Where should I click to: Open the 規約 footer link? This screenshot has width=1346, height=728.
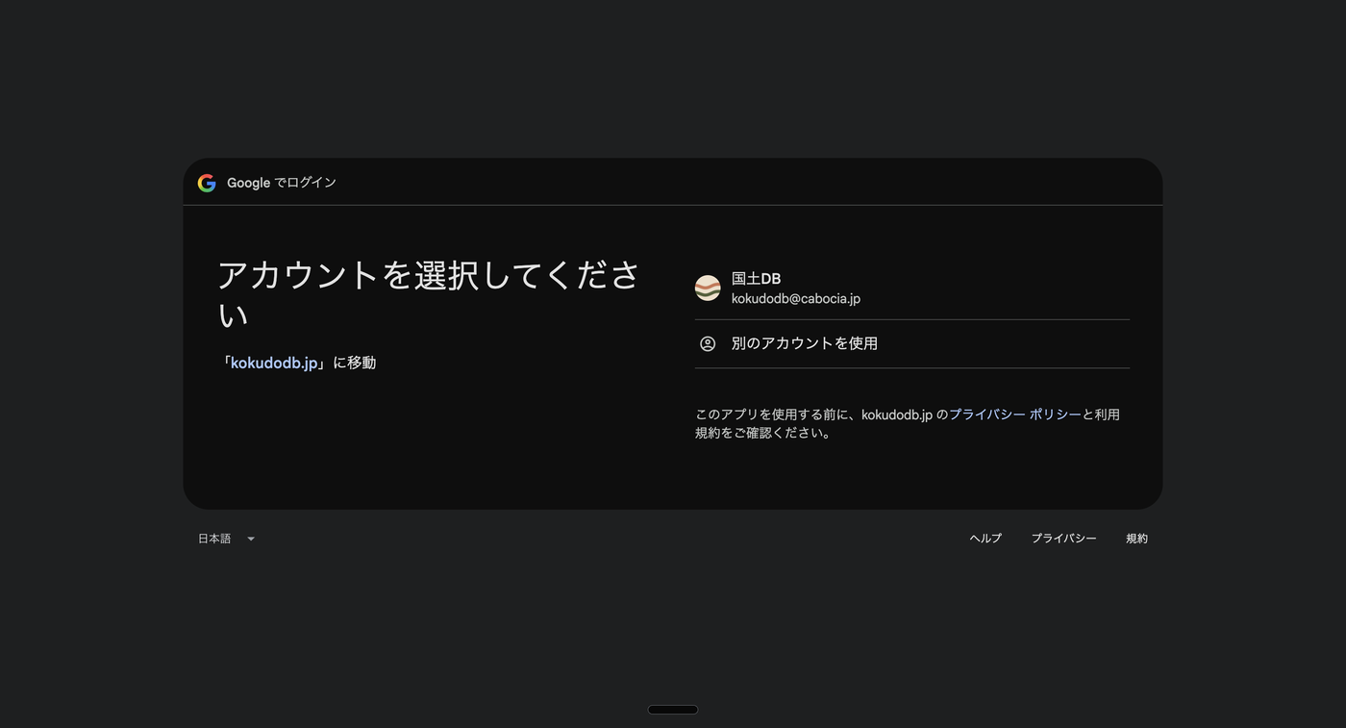[1136, 539]
